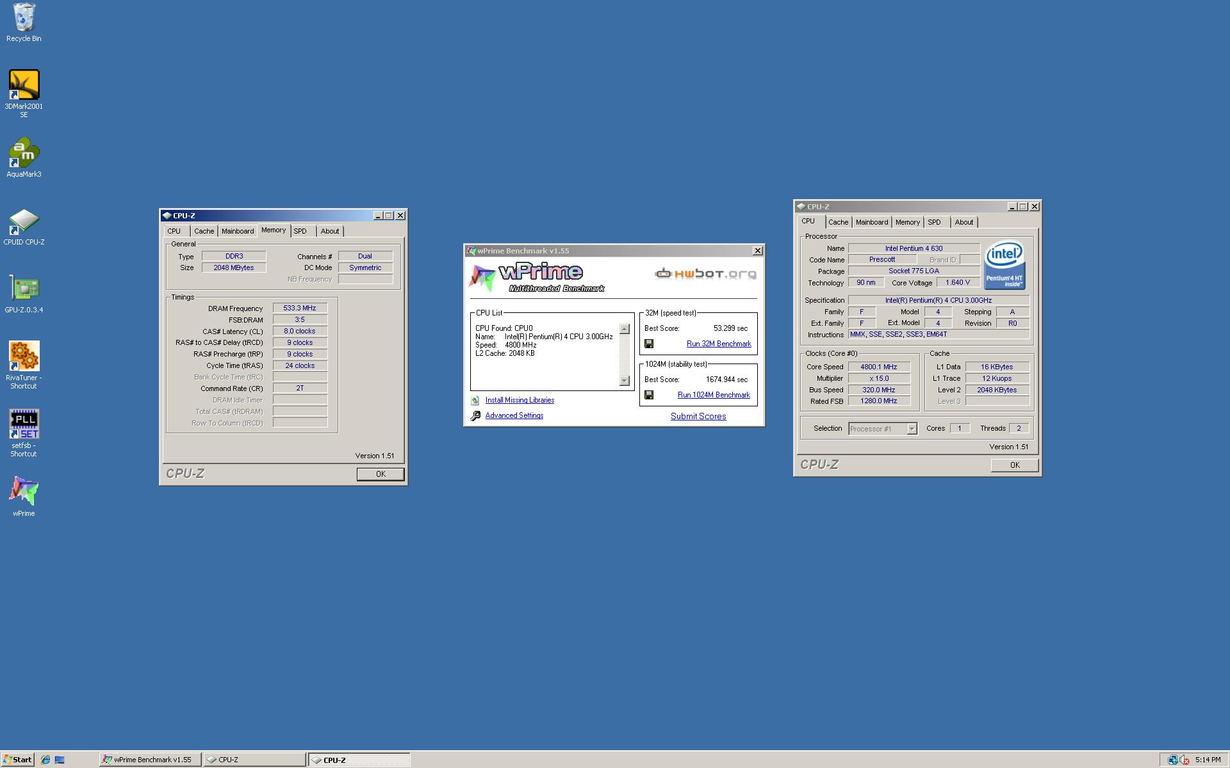The width and height of the screenshot is (1230, 768).
Task: Click OK in left CPU-Z window
Action: (x=381, y=474)
